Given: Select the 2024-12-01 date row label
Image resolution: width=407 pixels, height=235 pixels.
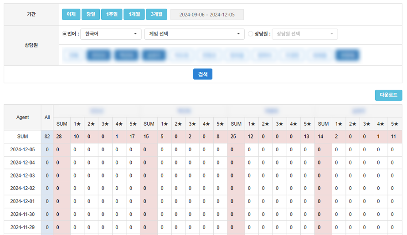Looking at the screenshot, I should click(22, 201).
